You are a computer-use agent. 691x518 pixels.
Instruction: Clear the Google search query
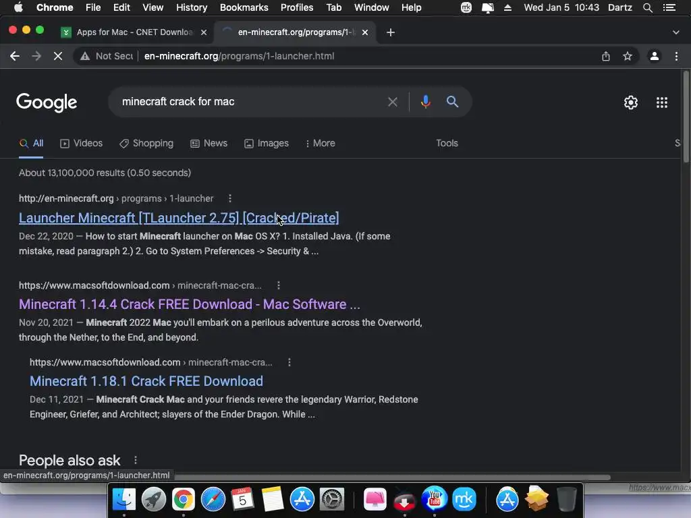(x=392, y=103)
